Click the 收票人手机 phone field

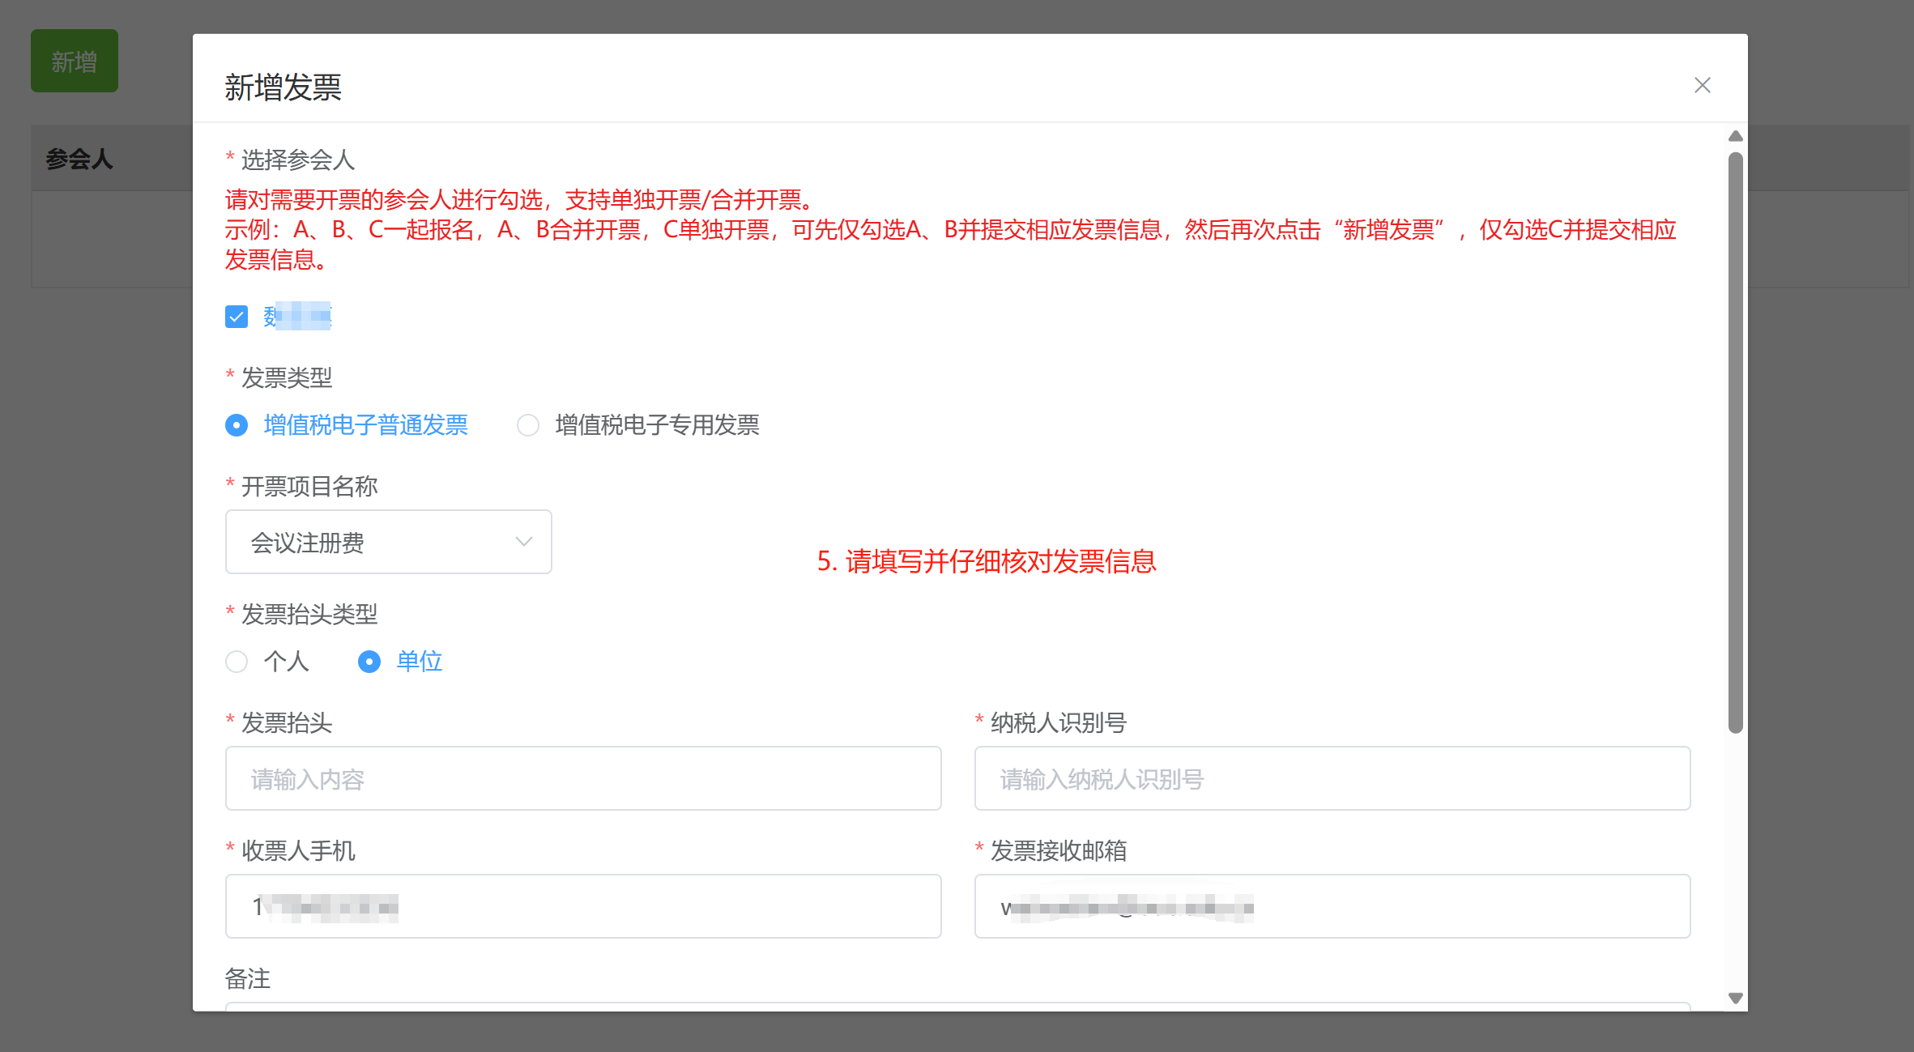pyautogui.click(x=582, y=906)
